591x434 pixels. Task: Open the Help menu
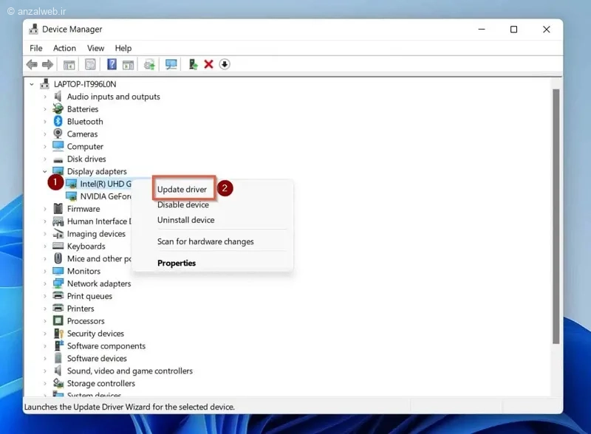pyautogui.click(x=123, y=48)
